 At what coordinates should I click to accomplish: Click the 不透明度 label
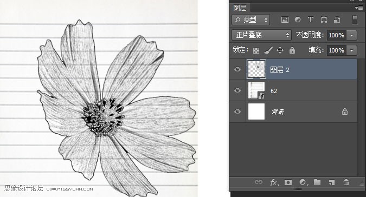pyautogui.click(x=310, y=35)
